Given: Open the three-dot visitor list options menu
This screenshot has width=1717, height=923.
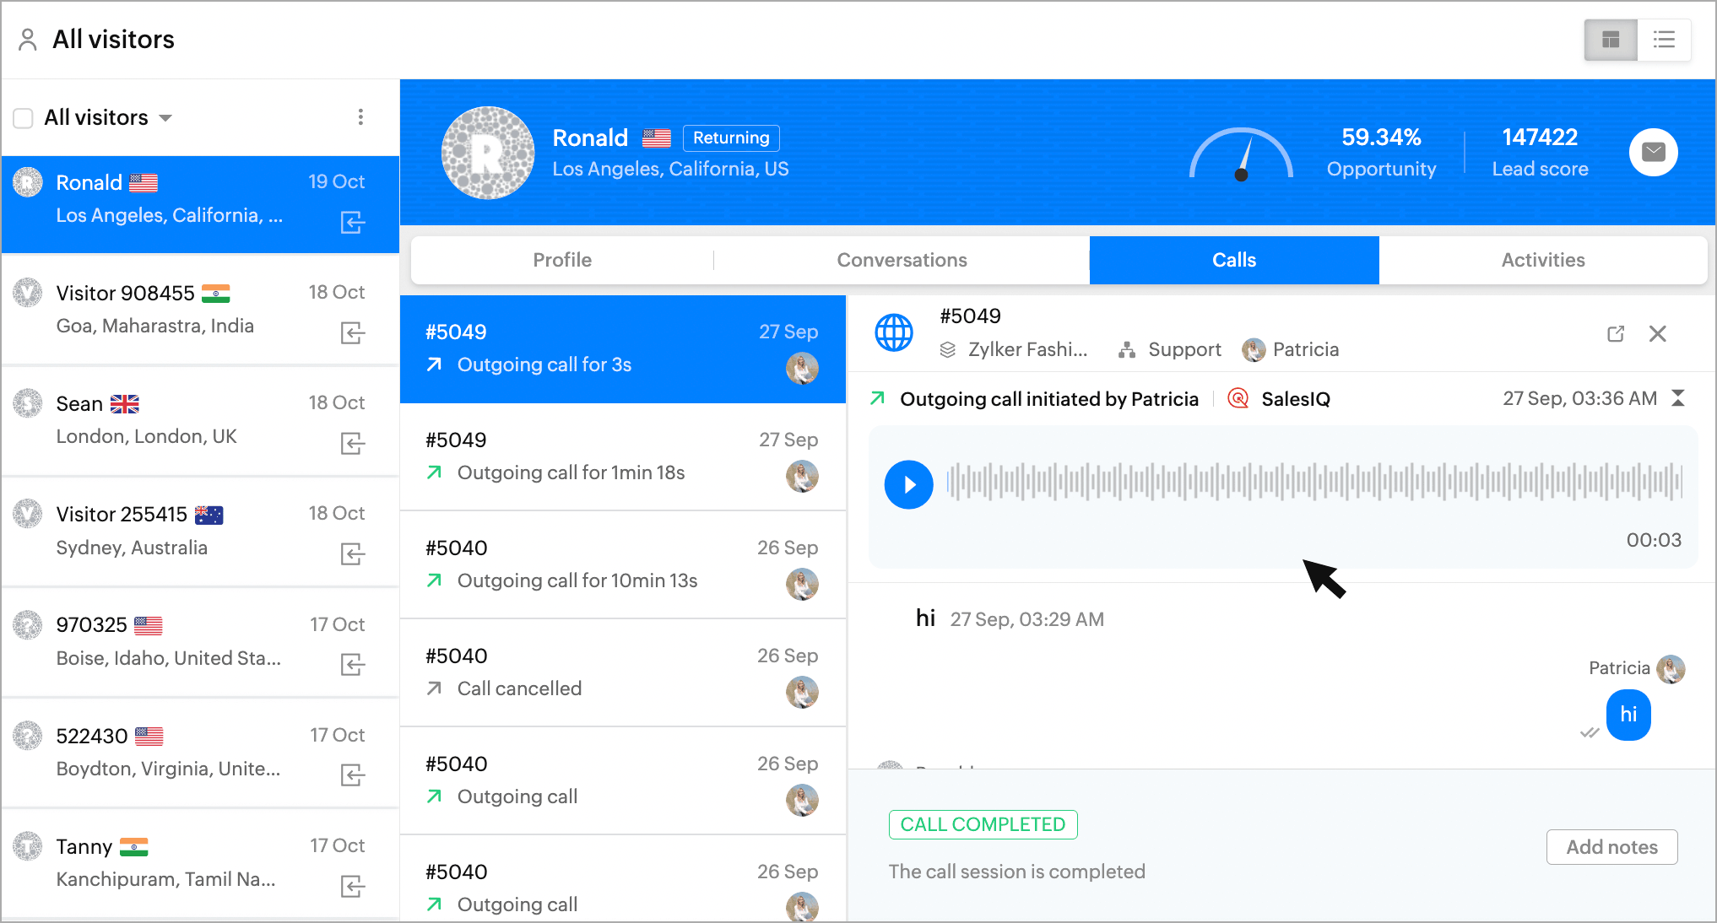Looking at the screenshot, I should [x=360, y=117].
